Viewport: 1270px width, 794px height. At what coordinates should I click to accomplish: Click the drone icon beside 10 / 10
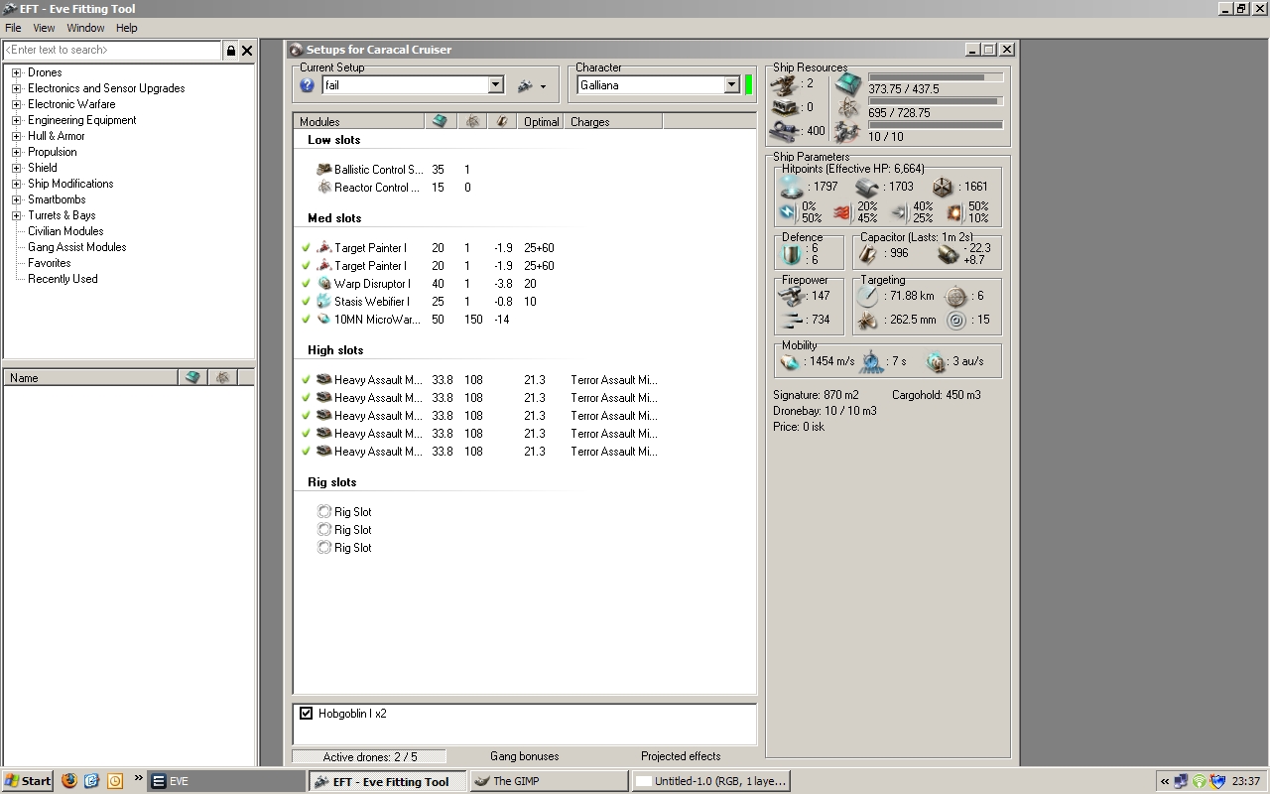[x=847, y=132]
